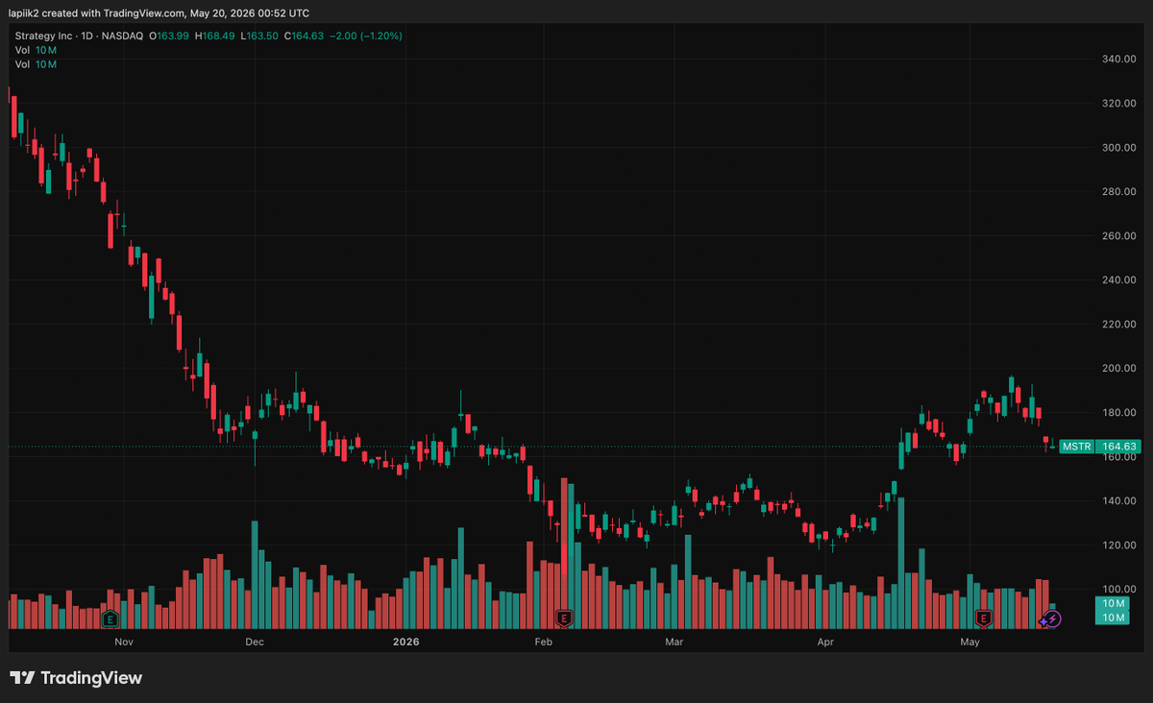This screenshot has height=703, width=1153.
Task: Click the change value −2.00 (−1.20%)
Action: [x=366, y=36]
